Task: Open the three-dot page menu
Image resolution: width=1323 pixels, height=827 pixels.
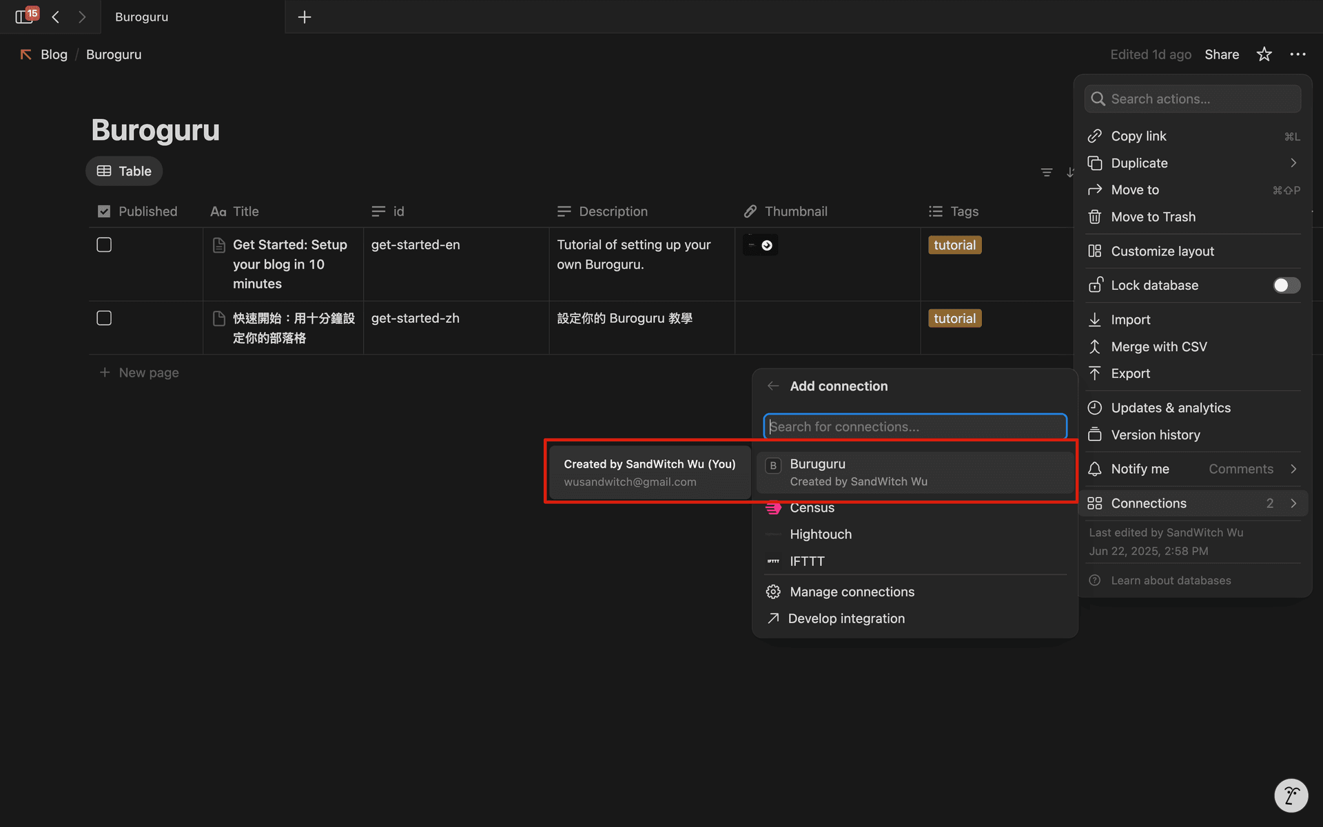Action: coord(1298,54)
